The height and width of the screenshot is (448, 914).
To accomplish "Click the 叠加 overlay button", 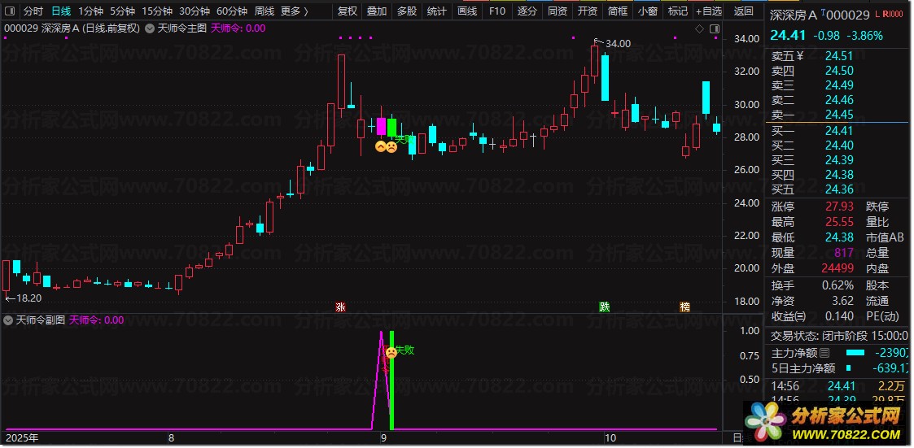I will coord(377,11).
